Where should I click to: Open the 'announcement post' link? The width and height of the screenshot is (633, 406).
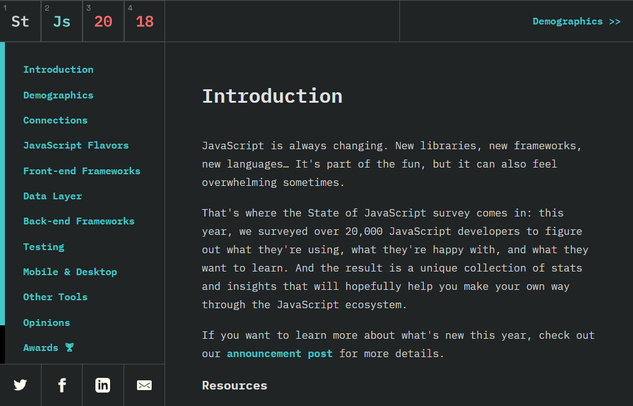pos(279,353)
